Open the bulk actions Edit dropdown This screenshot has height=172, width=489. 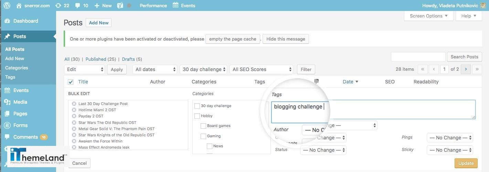pyautogui.click(x=84, y=69)
